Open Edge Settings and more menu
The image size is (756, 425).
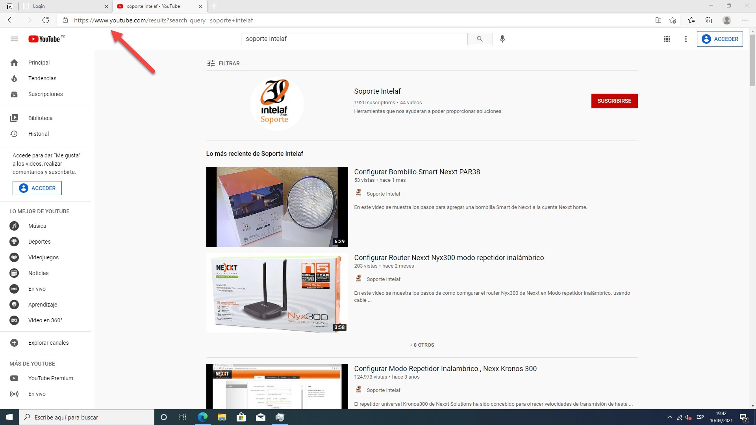pyautogui.click(x=745, y=20)
